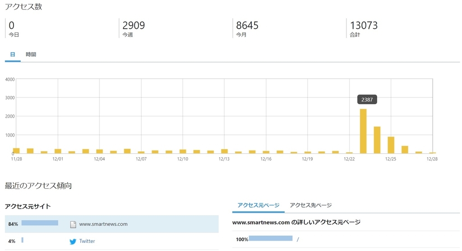Viewport: 462px width, 251px height.
Task: Click the 11/28 chart bar
Action: [x=16, y=151]
